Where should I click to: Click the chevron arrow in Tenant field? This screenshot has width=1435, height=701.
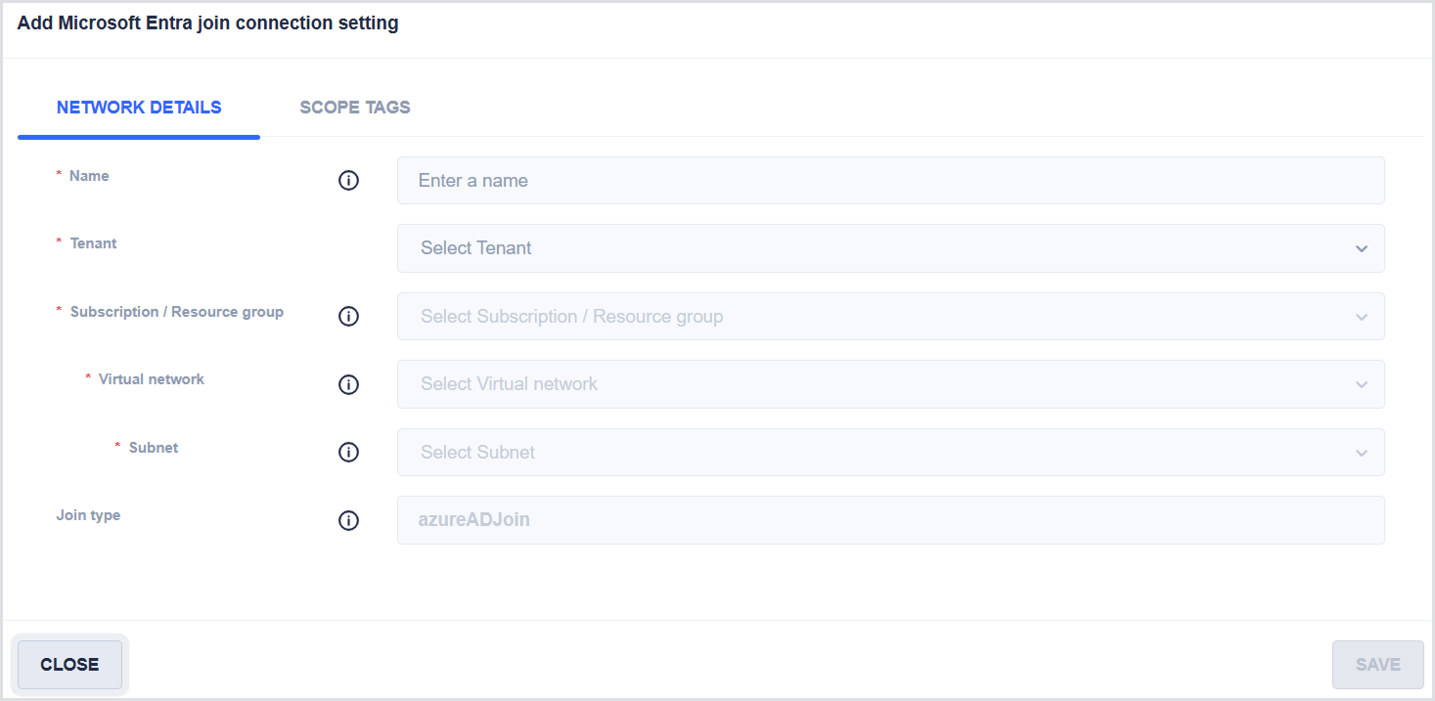1361,248
